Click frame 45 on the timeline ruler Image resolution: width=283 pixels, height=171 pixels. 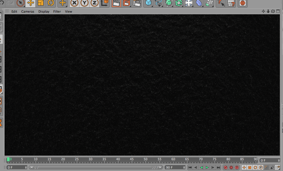pyautogui.click(x=132, y=160)
